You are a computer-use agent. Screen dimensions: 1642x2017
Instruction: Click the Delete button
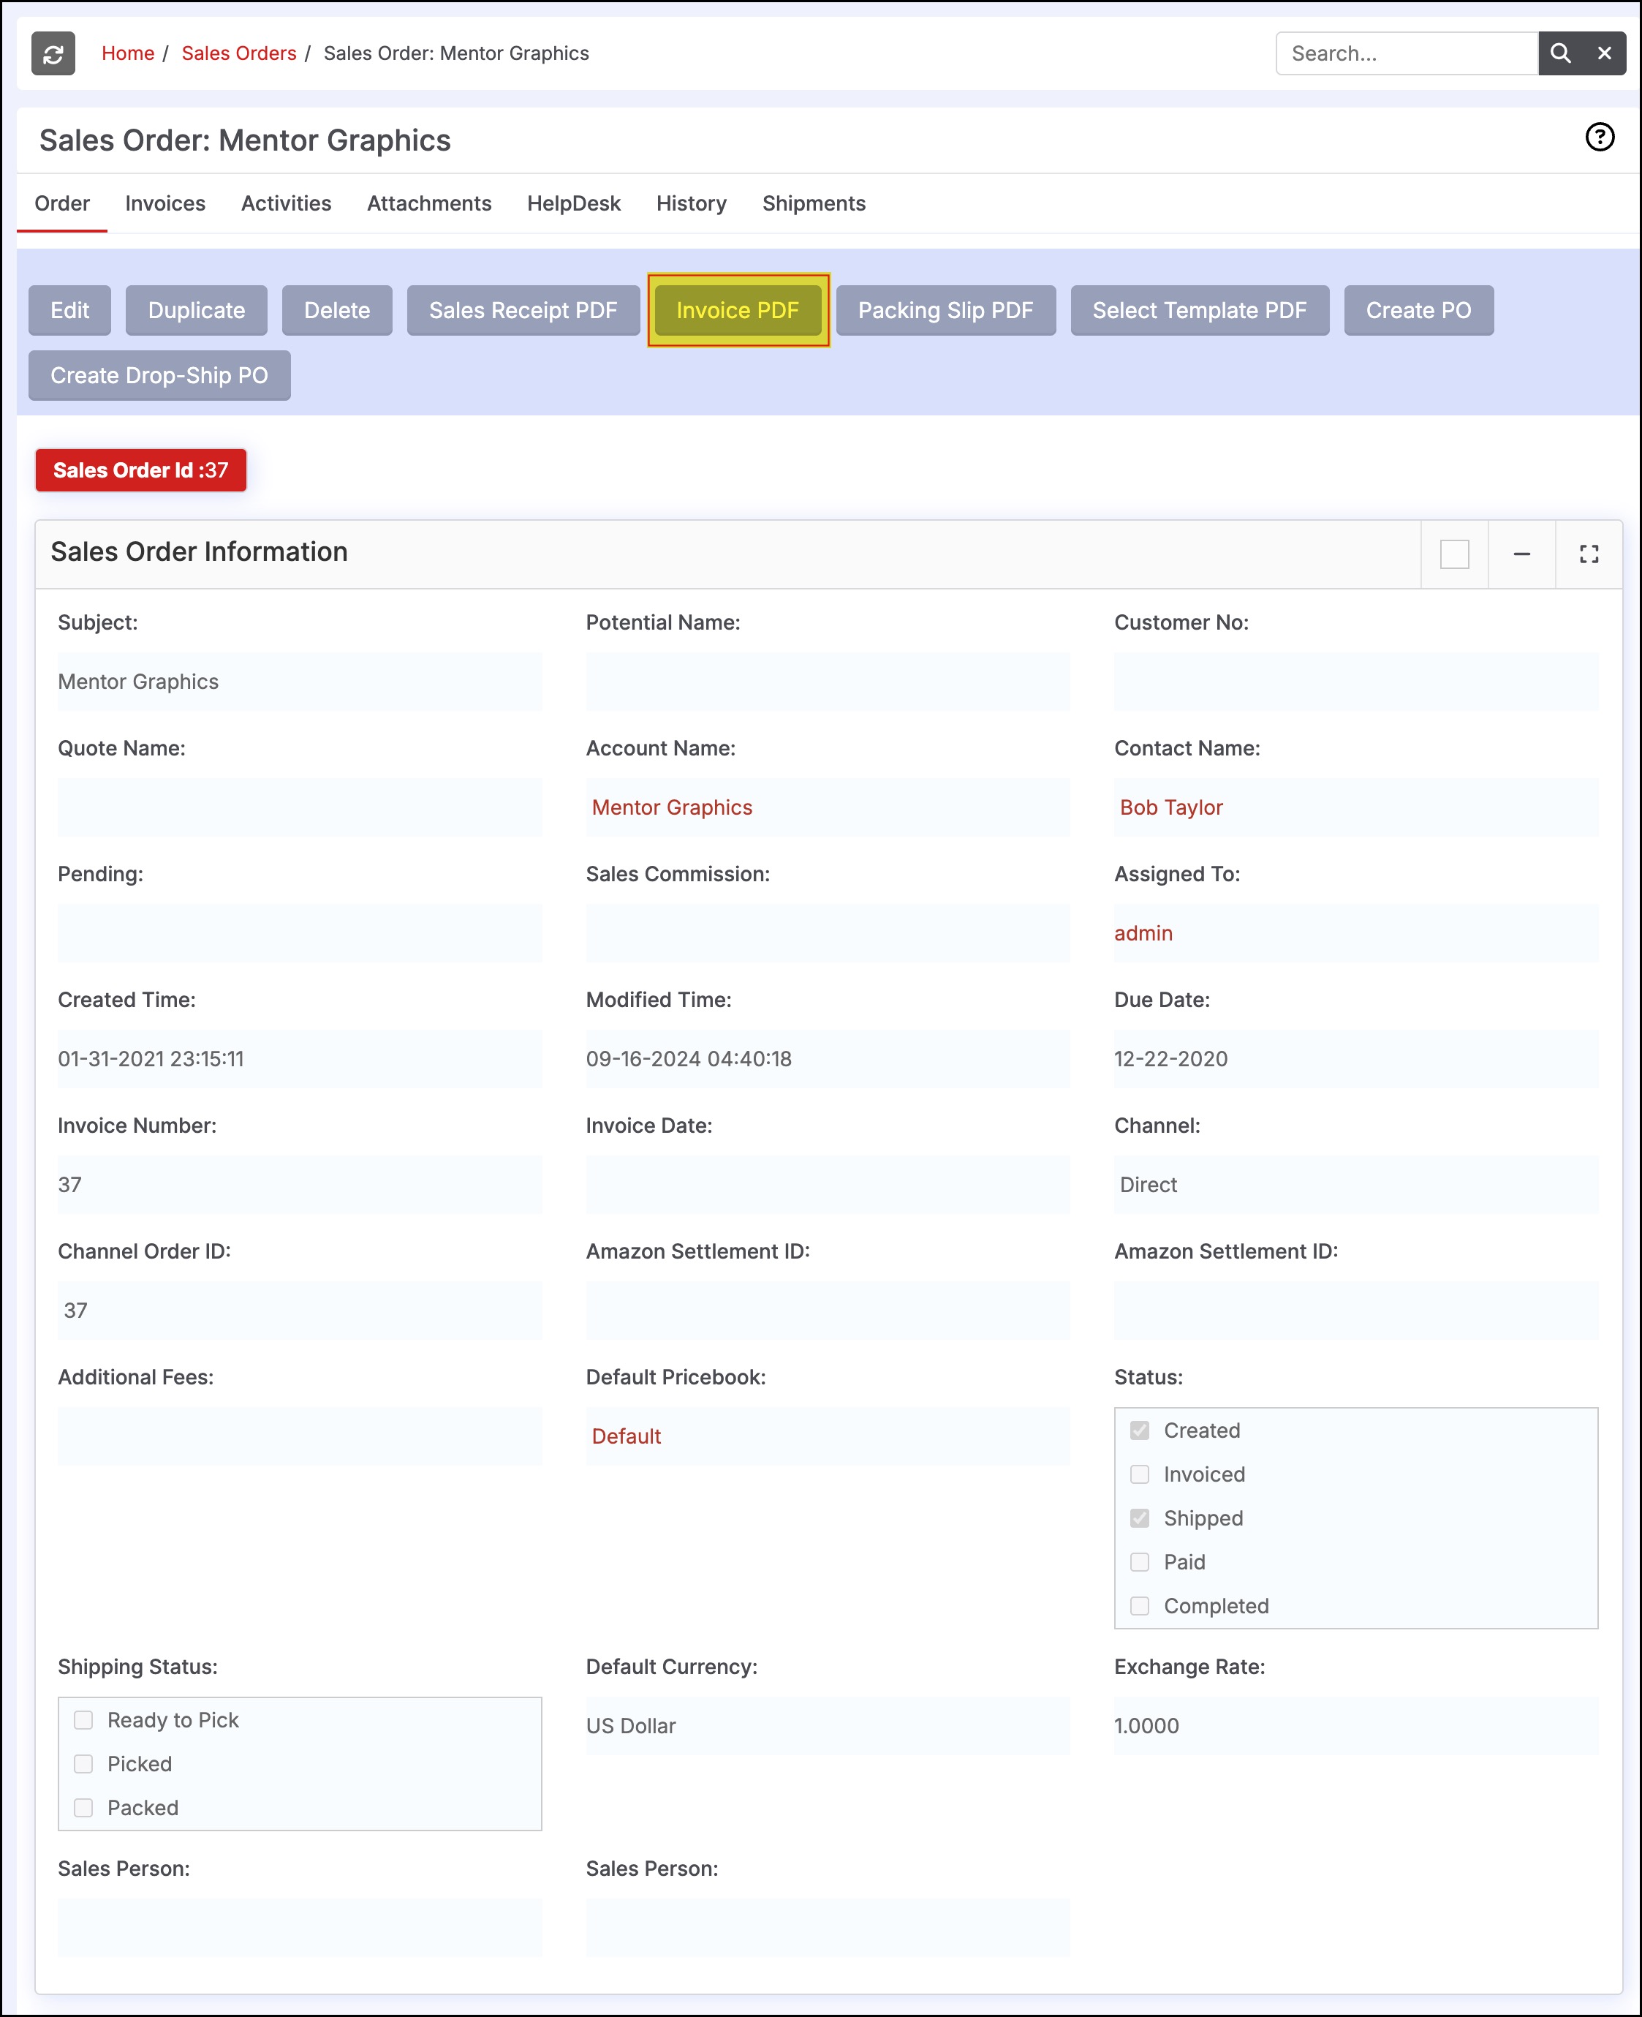[x=337, y=310]
